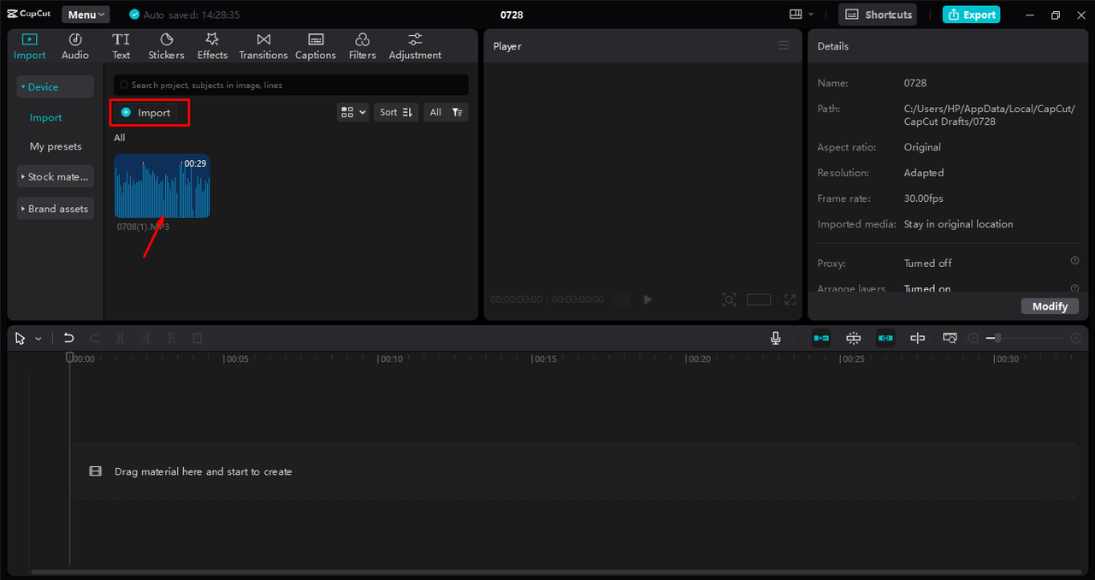Open the CapCut Menu dropdown
1095x580 pixels.
[86, 15]
